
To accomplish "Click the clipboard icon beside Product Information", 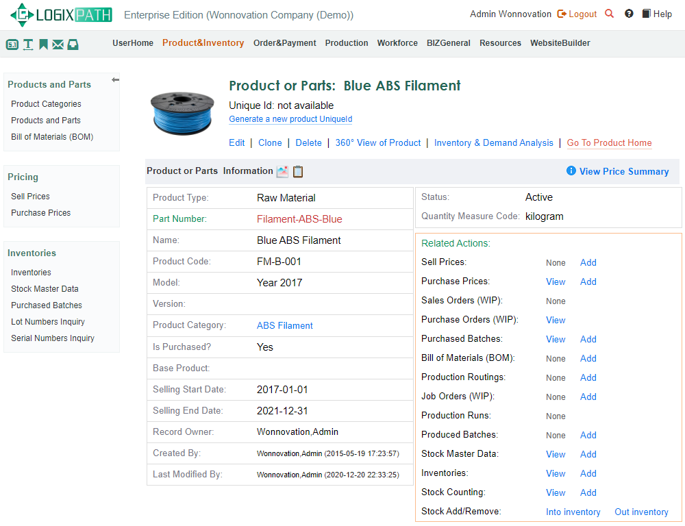I will 298,172.
